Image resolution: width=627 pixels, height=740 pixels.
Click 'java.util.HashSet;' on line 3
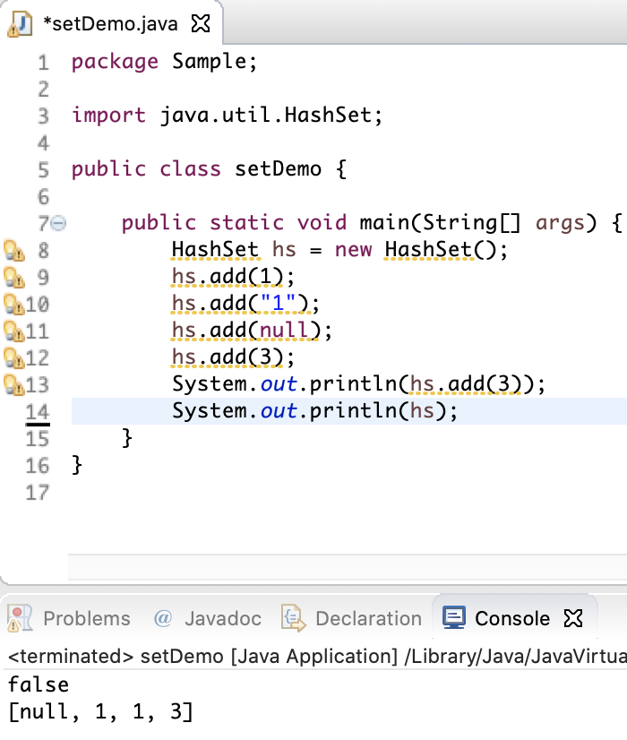point(271,116)
